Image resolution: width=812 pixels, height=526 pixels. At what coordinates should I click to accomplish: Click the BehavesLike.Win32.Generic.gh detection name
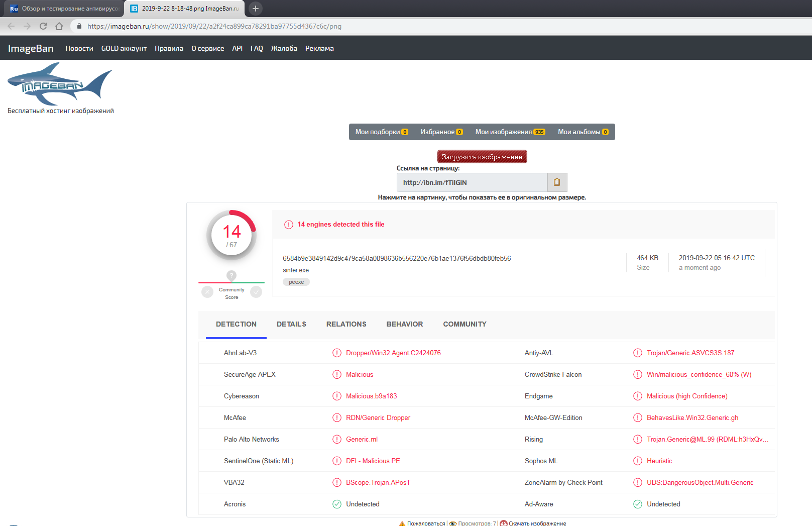(x=692, y=417)
